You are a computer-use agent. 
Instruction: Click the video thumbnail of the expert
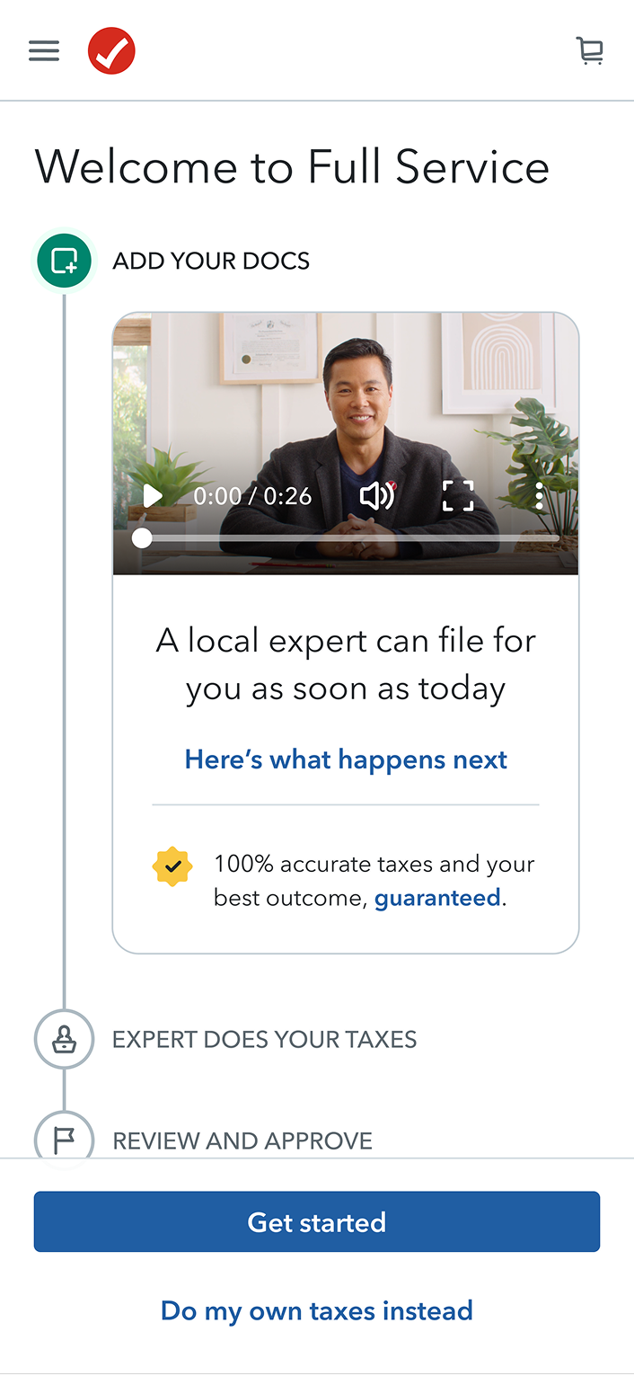click(346, 443)
